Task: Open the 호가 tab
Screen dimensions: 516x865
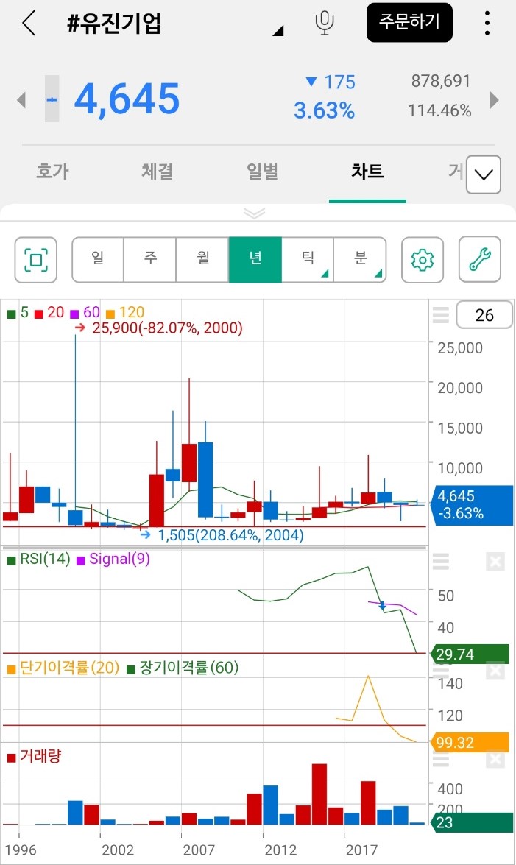Action: click(52, 171)
